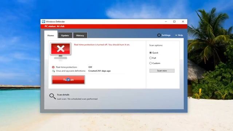Click the 'PC status: At risk' banner text
The image size is (233, 131).
tap(54, 26)
